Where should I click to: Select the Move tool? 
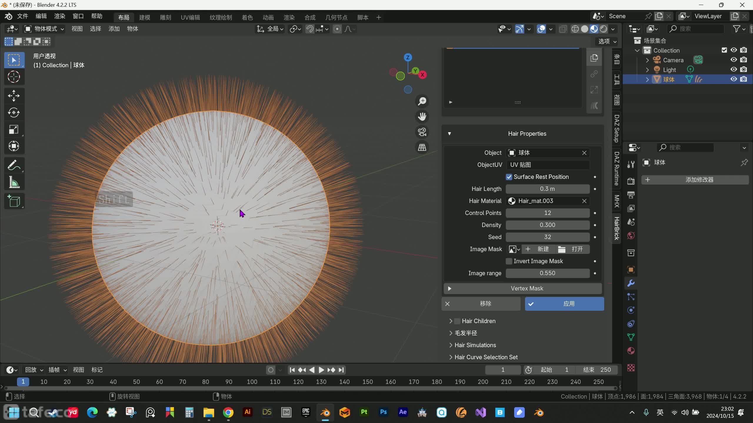tap(14, 96)
